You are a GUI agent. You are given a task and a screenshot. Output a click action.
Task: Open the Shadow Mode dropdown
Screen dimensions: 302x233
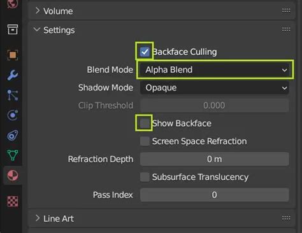point(214,88)
